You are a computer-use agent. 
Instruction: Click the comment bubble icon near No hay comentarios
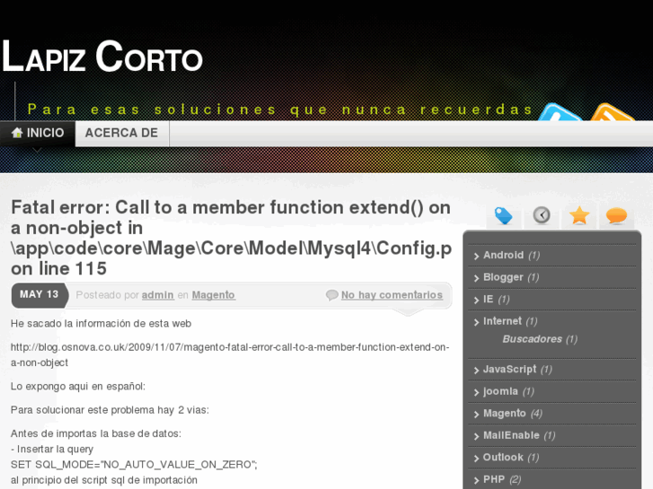pos(332,295)
